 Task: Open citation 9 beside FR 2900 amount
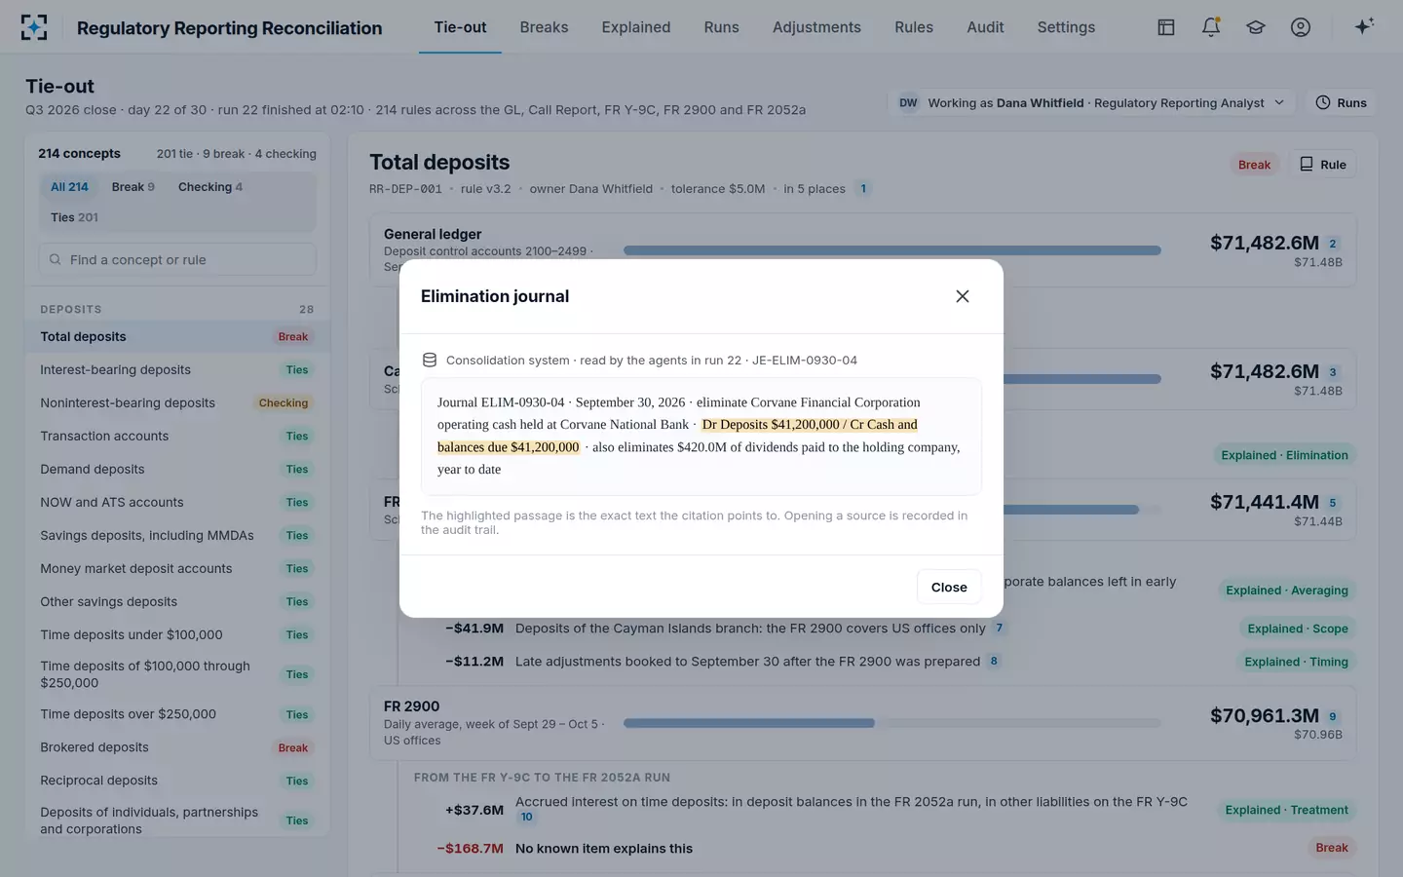tap(1333, 716)
